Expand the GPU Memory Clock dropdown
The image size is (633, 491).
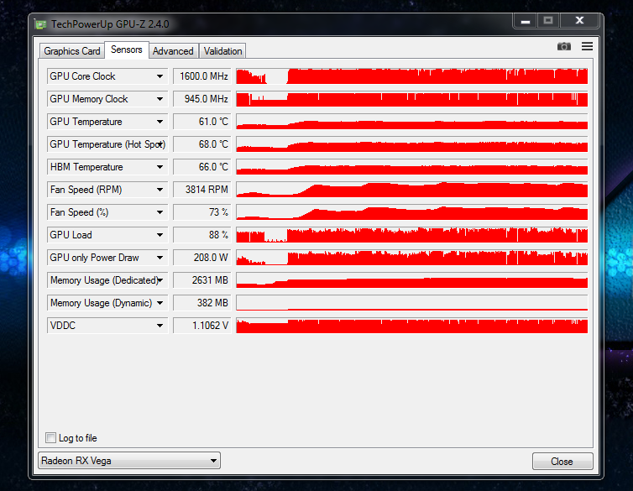(160, 99)
